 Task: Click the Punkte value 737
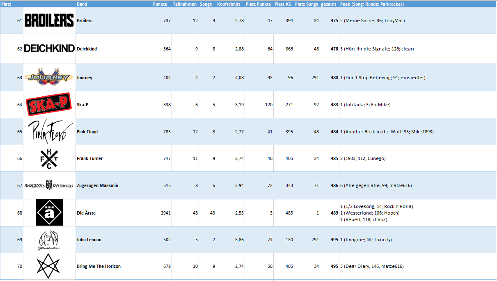coord(167,21)
